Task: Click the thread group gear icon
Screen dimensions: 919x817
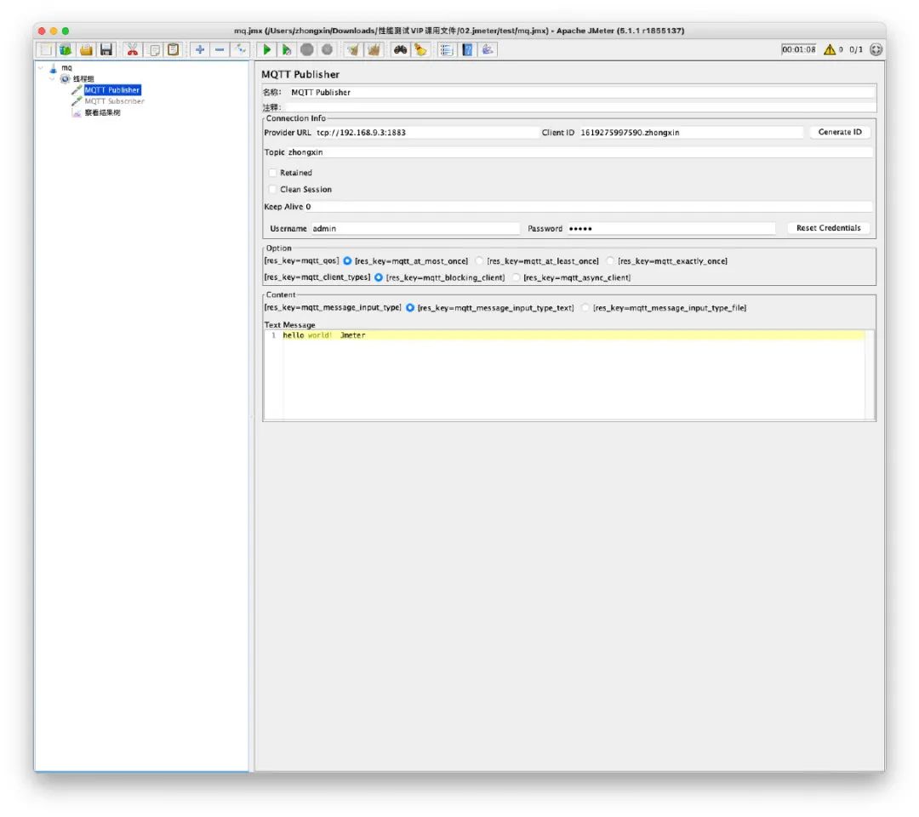Action: pyautogui.click(x=65, y=79)
